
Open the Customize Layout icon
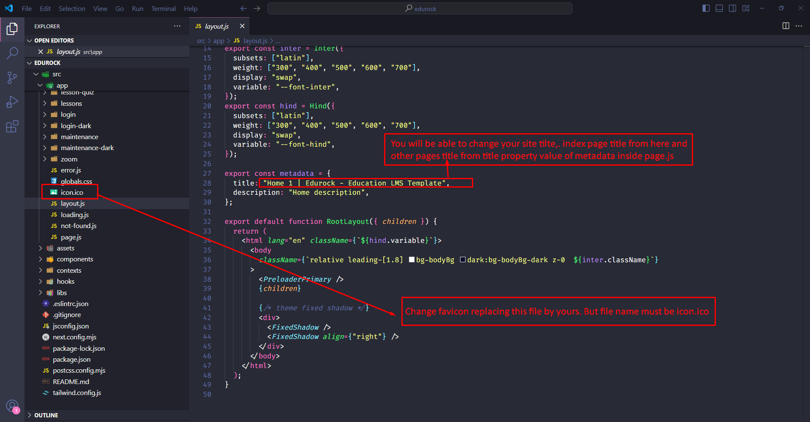(x=746, y=8)
